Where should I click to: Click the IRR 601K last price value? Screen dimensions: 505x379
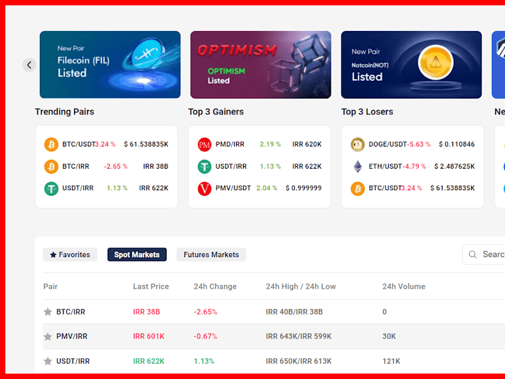click(x=148, y=336)
